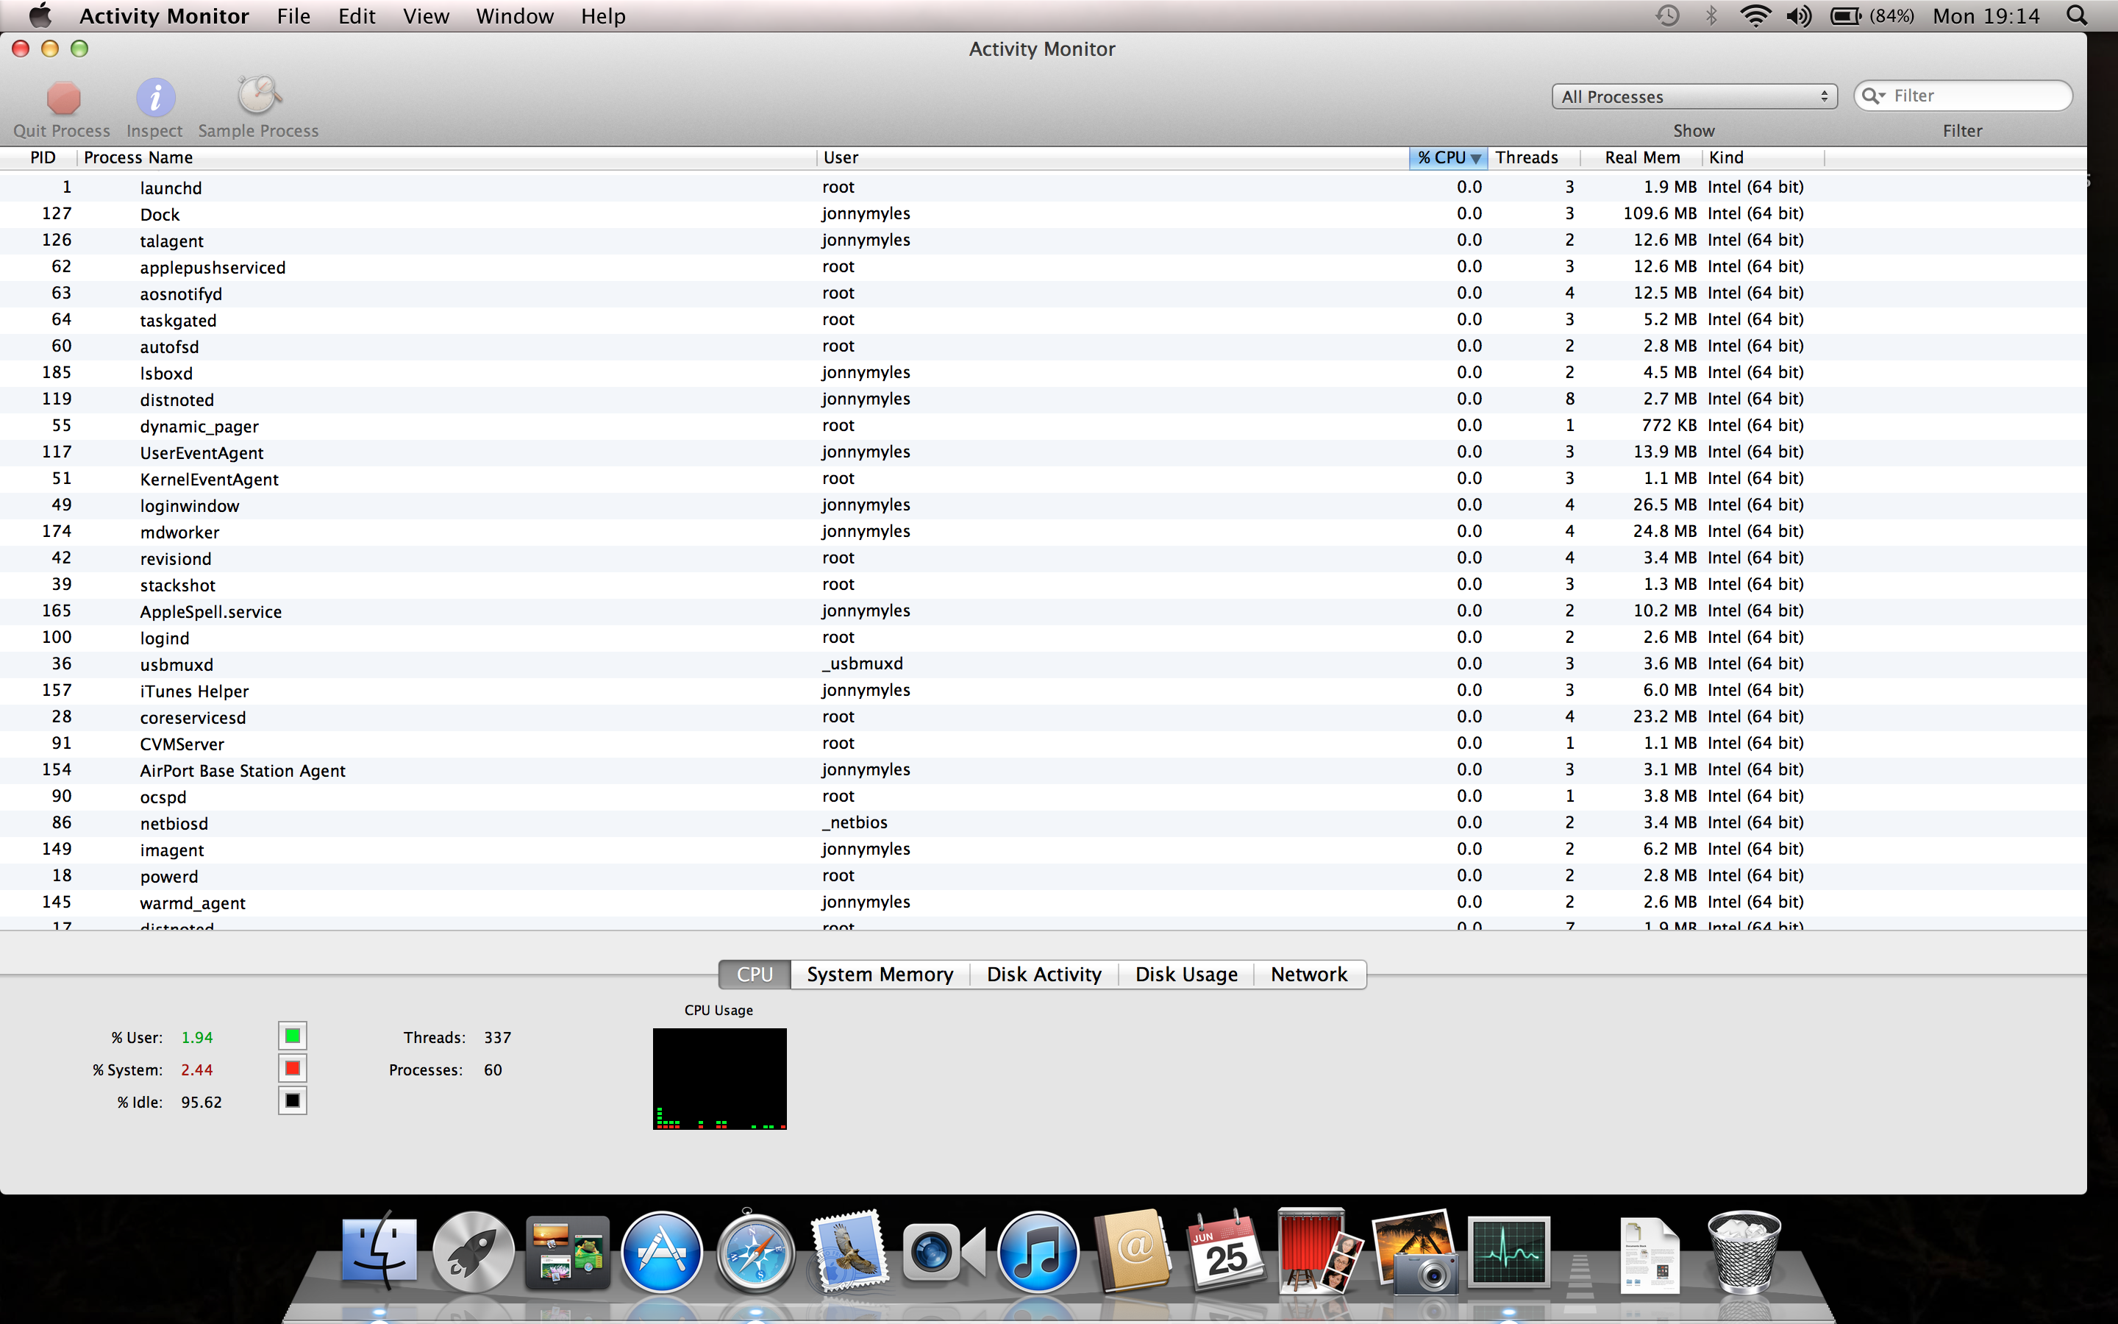2118x1324 pixels.
Task: Open Launchpad rocket icon in Dock
Action: pos(473,1252)
